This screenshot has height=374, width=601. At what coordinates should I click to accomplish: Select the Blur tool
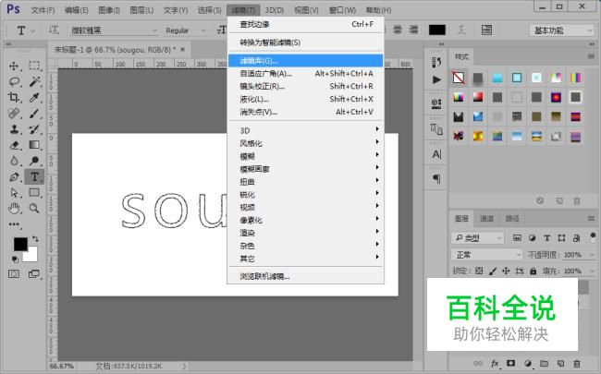(14, 161)
